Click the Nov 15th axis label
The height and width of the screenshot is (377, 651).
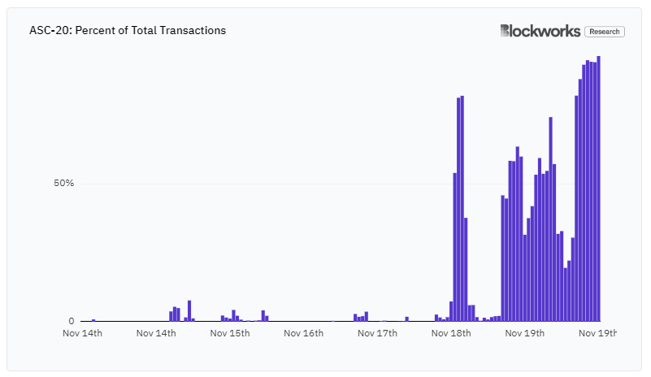(229, 333)
